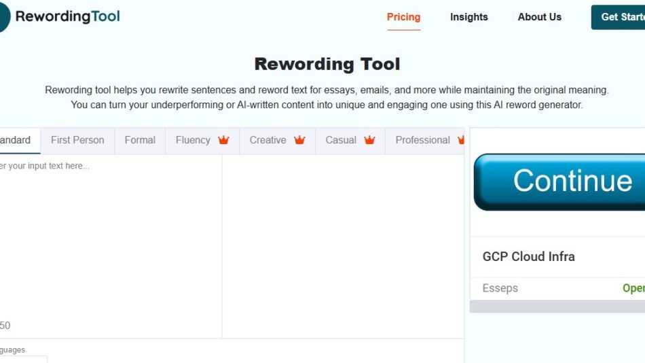The height and width of the screenshot is (363, 645).
Task: Open the About Us page
Action: 539,17
